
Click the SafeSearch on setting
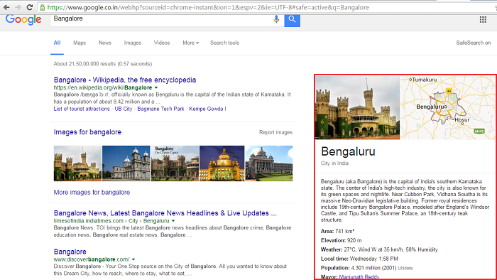point(474,43)
